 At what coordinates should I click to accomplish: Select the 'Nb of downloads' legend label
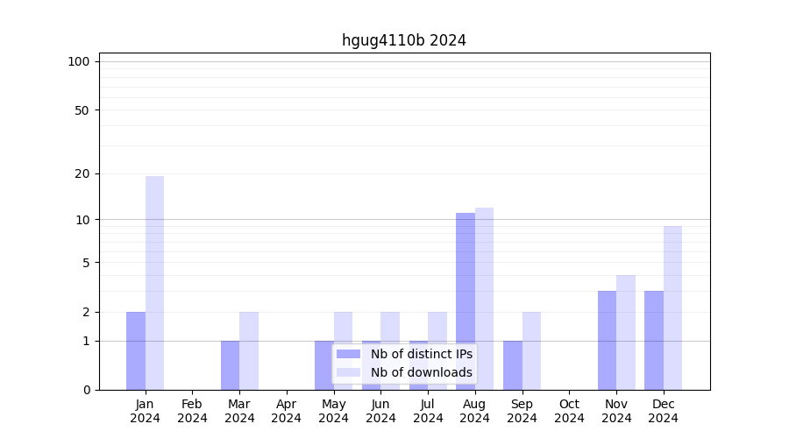pyautogui.click(x=421, y=372)
